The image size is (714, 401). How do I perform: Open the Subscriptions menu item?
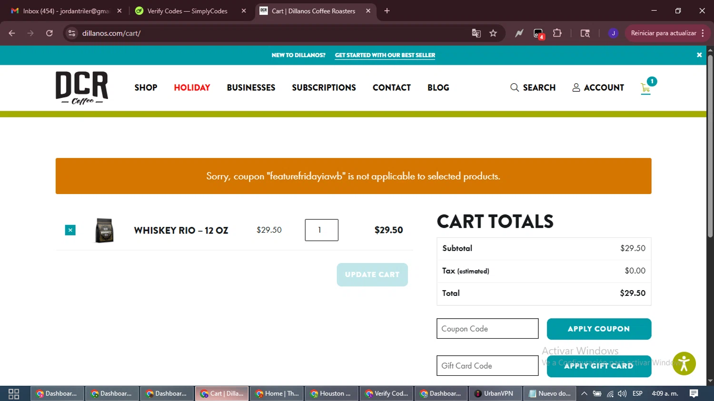click(324, 88)
